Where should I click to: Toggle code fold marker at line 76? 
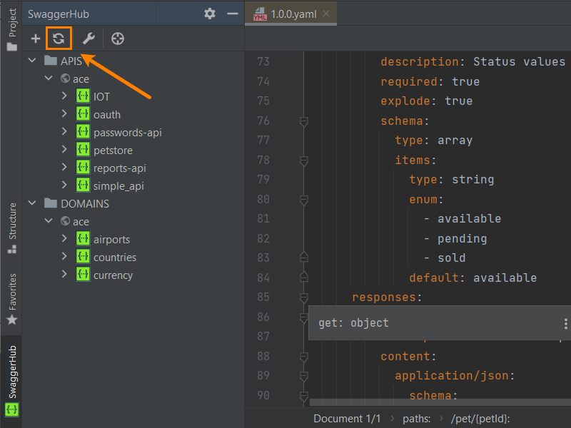pyautogui.click(x=303, y=121)
